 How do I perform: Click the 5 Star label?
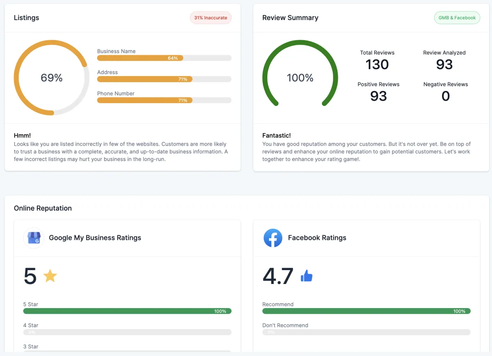pos(31,304)
